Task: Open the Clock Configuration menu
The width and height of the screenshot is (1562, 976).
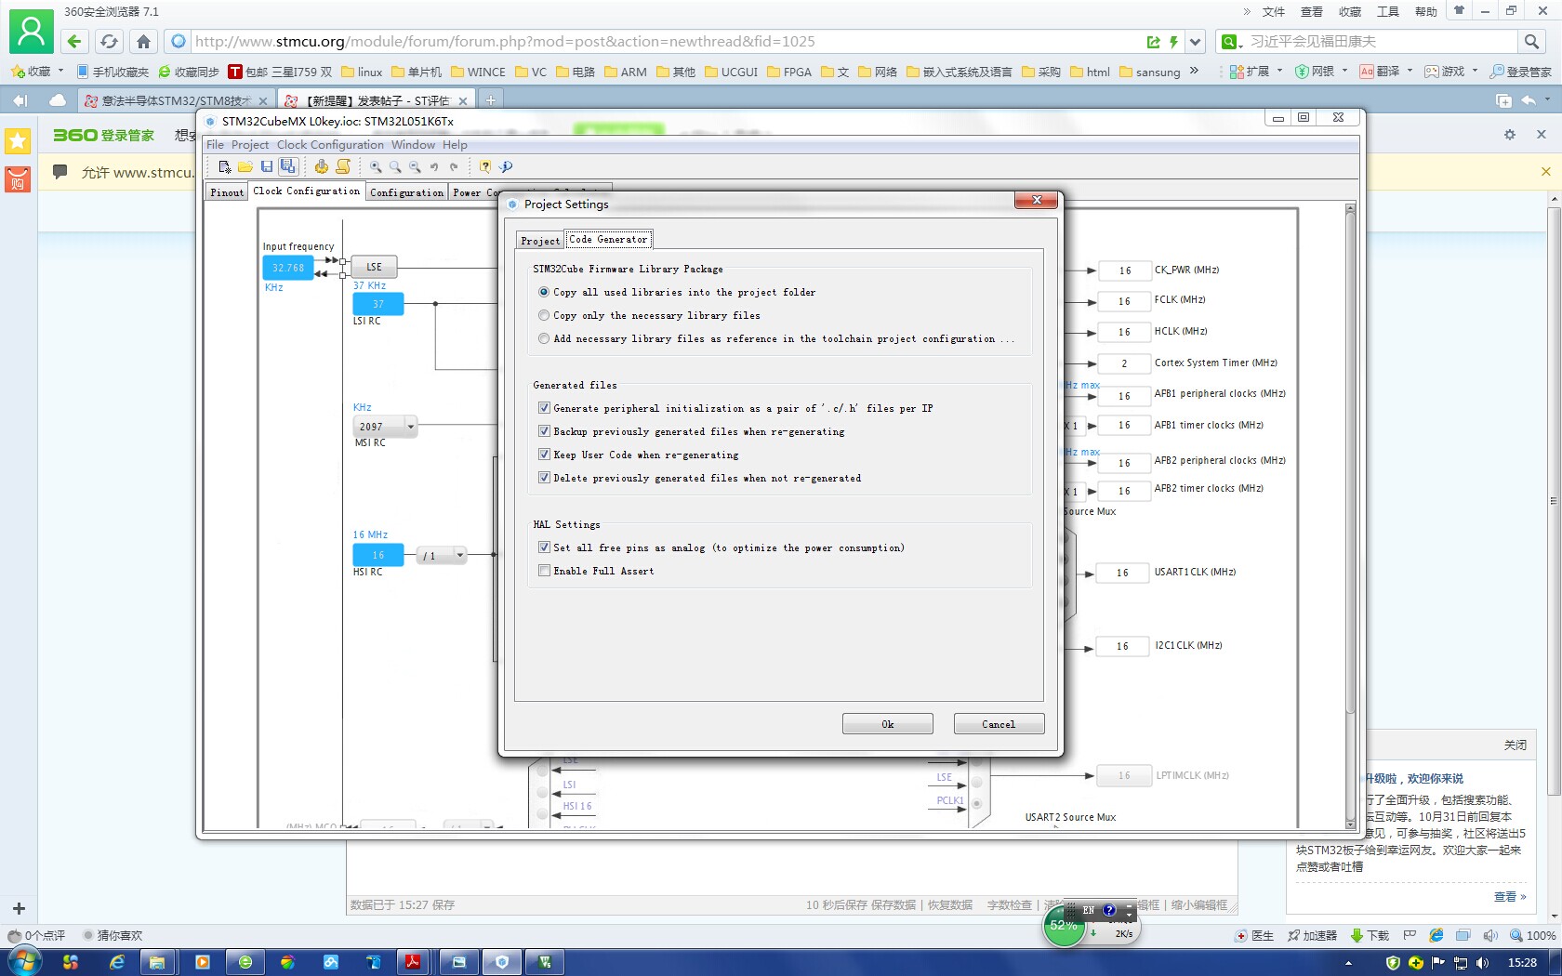Action: point(330,145)
